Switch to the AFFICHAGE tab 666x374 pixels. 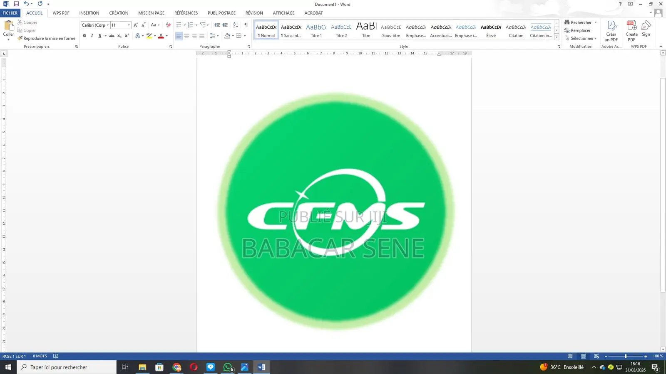click(283, 13)
